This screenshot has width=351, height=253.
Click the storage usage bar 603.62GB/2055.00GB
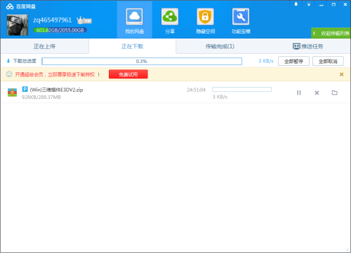click(x=60, y=30)
